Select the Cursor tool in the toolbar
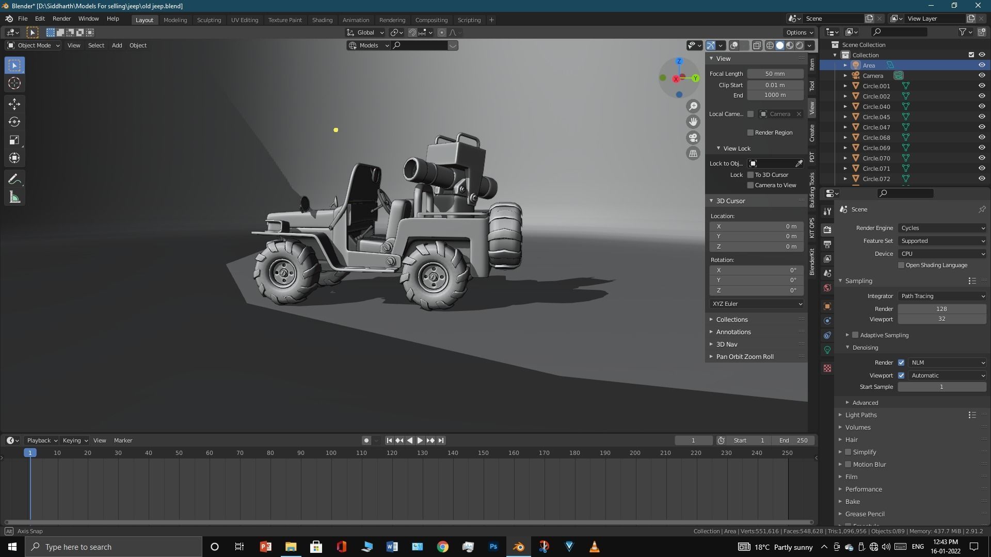Viewport: 991px width, 557px height. 14,84
